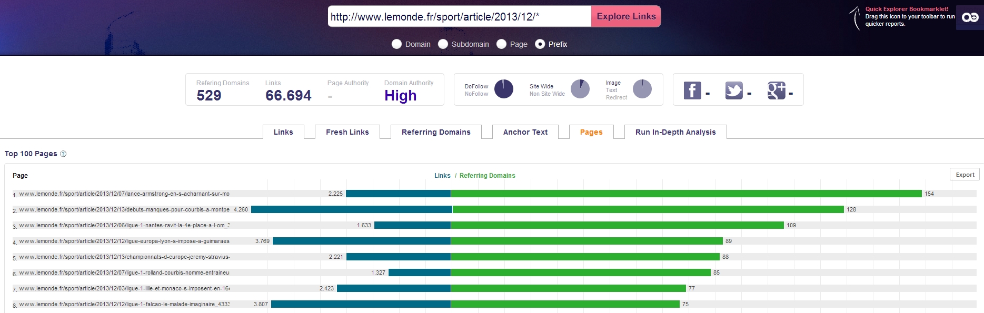Select the Pages tab

(x=591, y=132)
